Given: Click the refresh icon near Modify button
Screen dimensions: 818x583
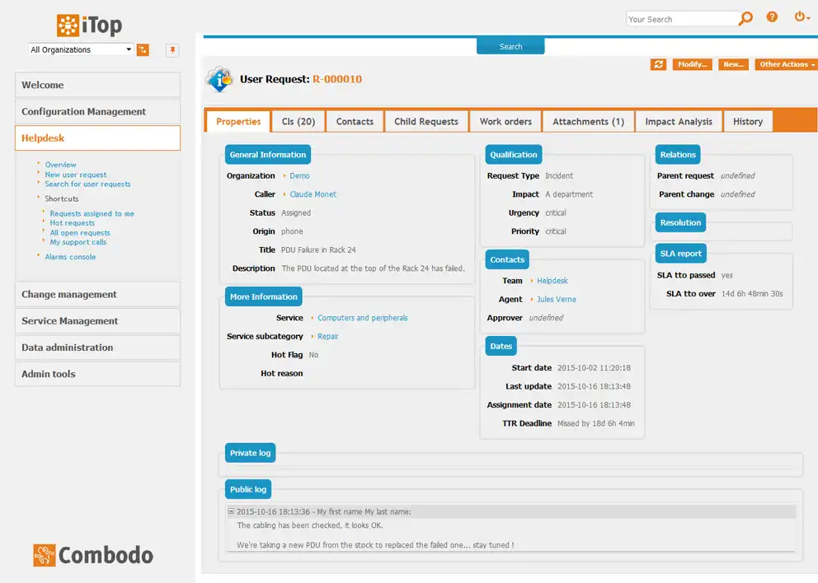Looking at the screenshot, I should click(659, 63).
